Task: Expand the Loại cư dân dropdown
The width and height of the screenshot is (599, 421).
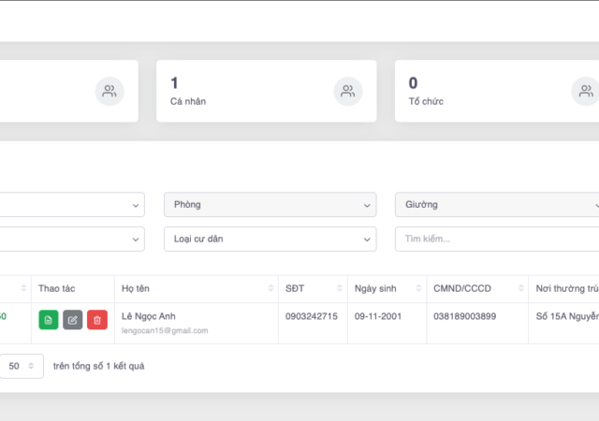Action: 270,239
